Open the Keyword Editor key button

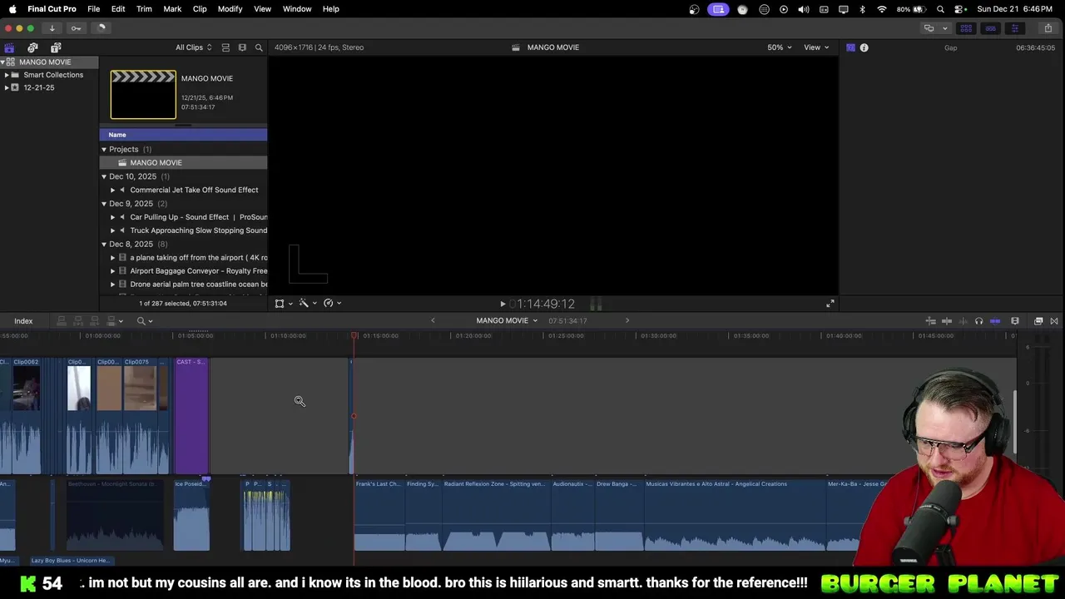pos(76,28)
